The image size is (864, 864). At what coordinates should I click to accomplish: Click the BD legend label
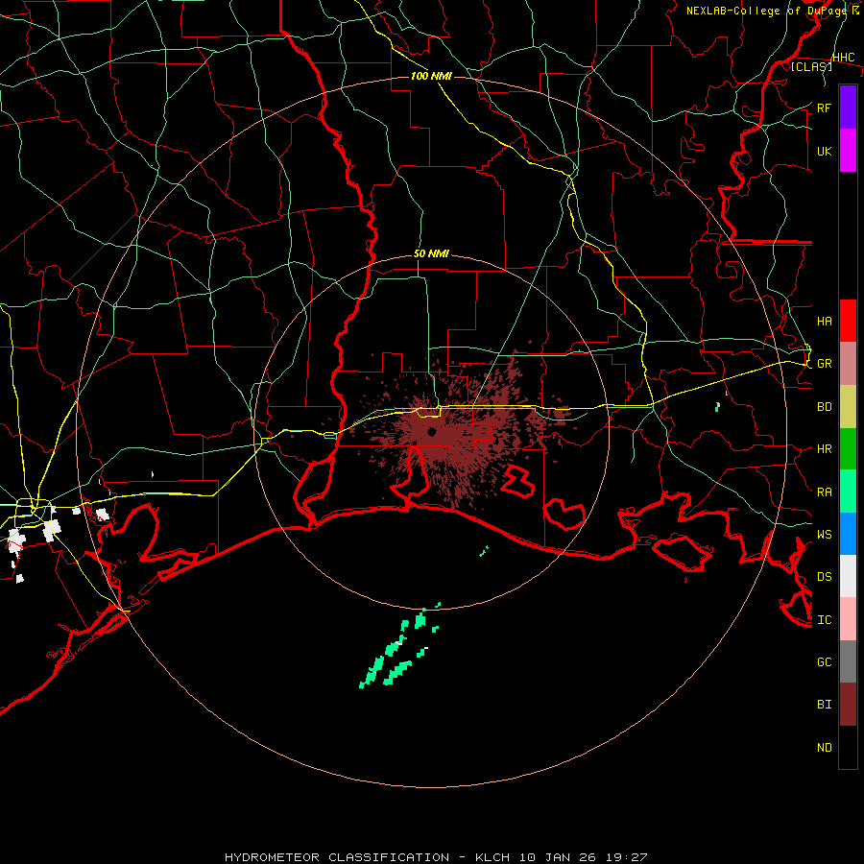click(824, 407)
